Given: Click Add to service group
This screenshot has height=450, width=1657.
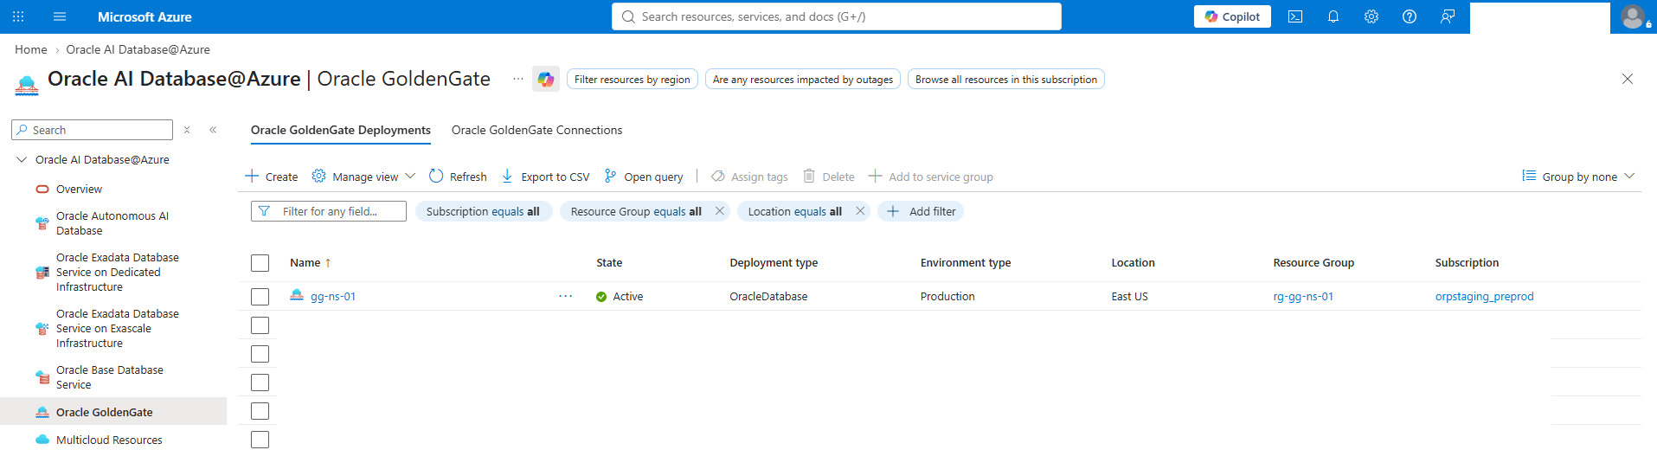Looking at the screenshot, I should 931,177.
